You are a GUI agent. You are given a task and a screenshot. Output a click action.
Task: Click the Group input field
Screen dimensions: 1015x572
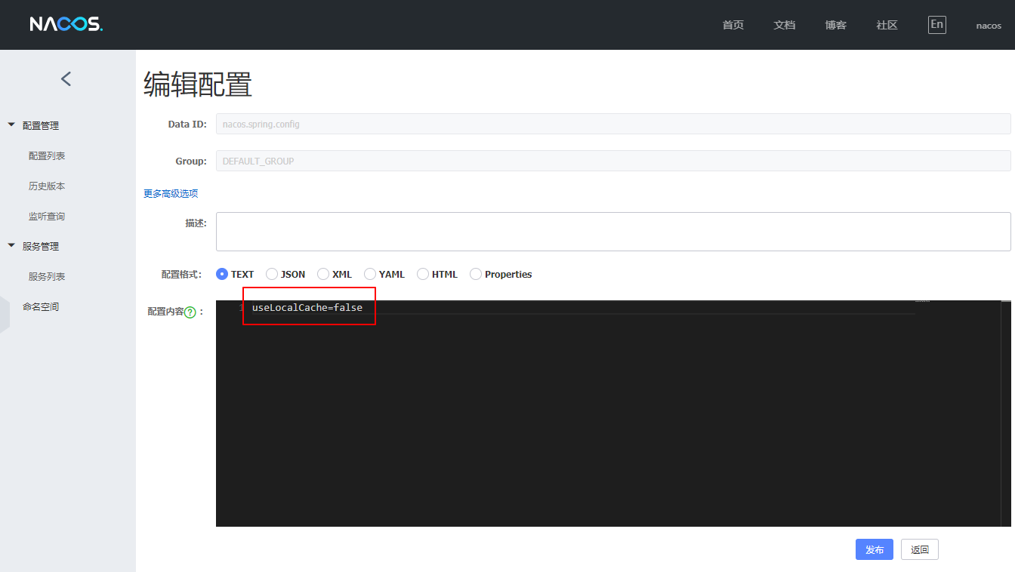pos(613,161)
